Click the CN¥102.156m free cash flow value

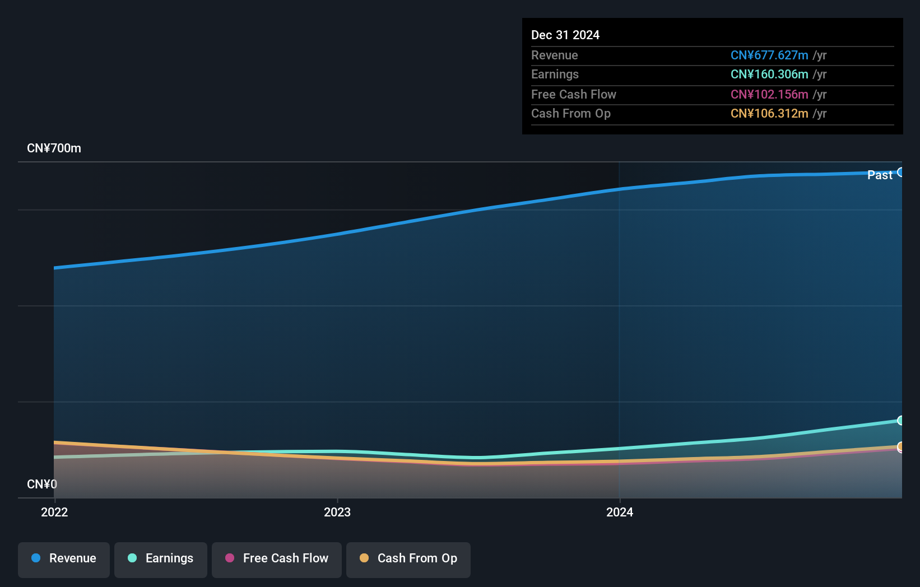[769, 94]
